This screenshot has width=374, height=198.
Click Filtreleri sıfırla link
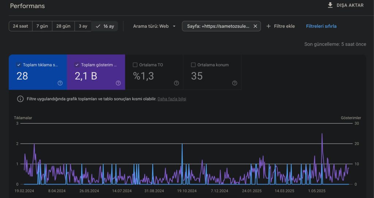(321, 26)
